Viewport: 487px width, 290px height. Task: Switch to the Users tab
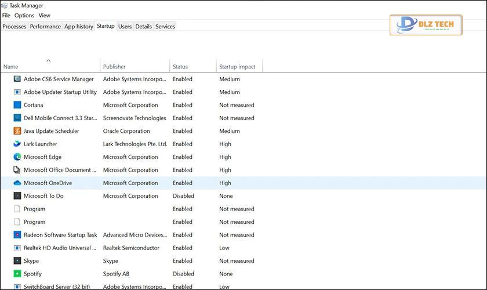pyautogui.click(x=125, y=27)
